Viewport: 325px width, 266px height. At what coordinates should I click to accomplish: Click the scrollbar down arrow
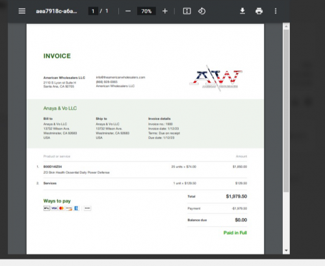pyautogui.click(x=286, y=250)
